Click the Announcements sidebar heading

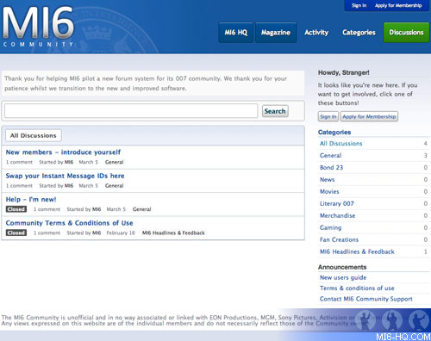click(342, 267)
